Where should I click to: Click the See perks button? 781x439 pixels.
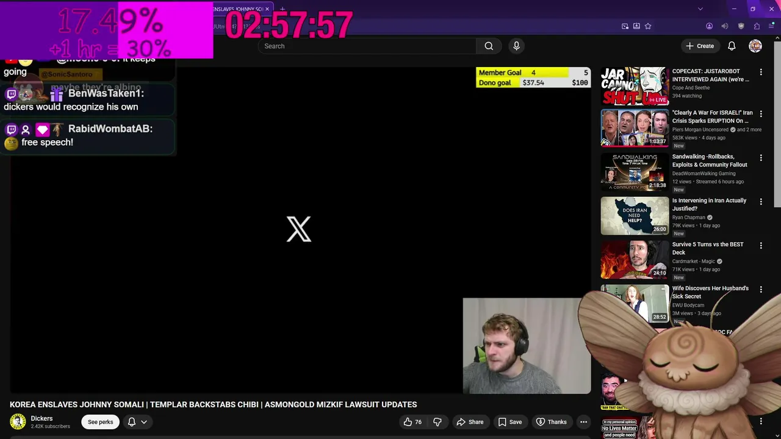click(x=101, y=422)
